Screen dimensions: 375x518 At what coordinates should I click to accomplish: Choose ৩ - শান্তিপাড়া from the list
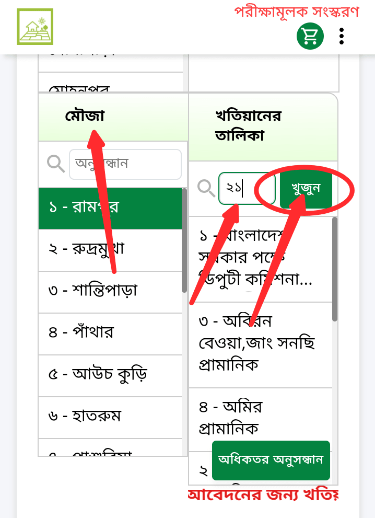tap(110, 291)
